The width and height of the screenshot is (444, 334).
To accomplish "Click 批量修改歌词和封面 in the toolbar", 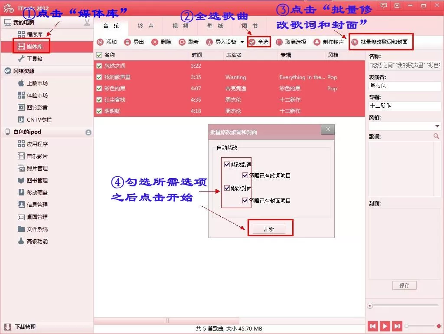I will click(x=379, y=42).
